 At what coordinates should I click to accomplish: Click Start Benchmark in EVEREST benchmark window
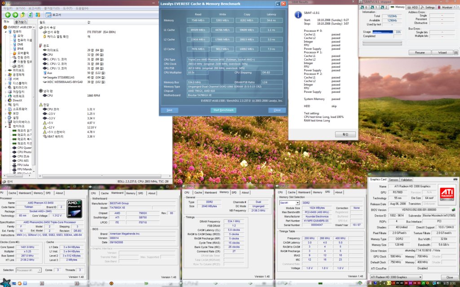click(x=223, y=110)
